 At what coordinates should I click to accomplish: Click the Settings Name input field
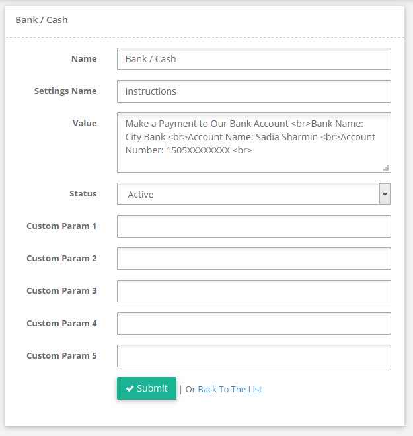pos(254,91)
